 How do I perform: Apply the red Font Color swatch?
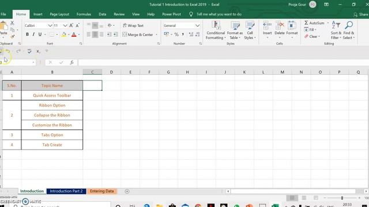(x=74, y=34)
